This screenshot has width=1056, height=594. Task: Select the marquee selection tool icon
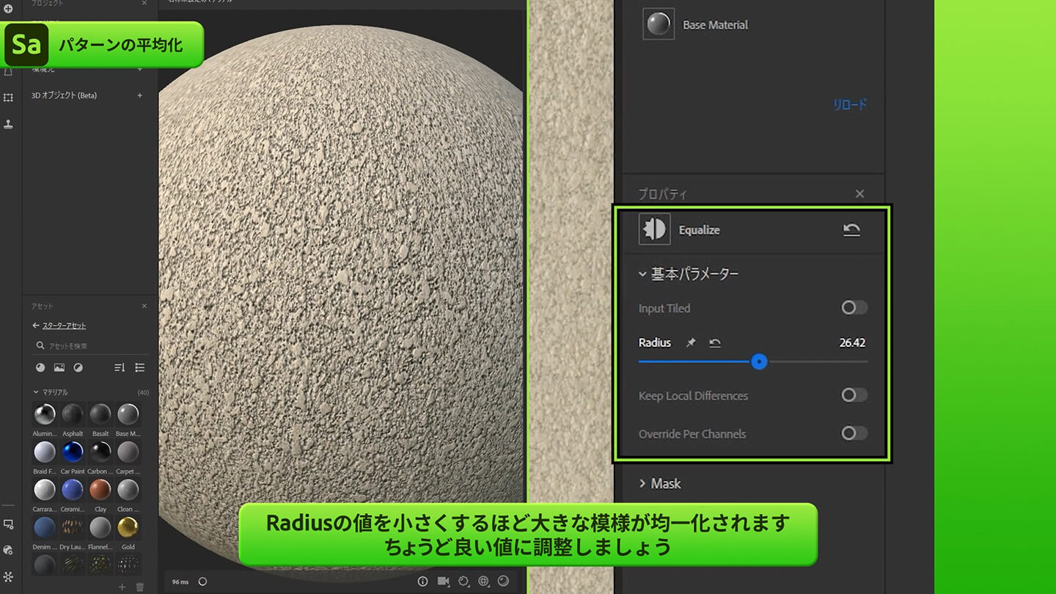pos(8,98)
